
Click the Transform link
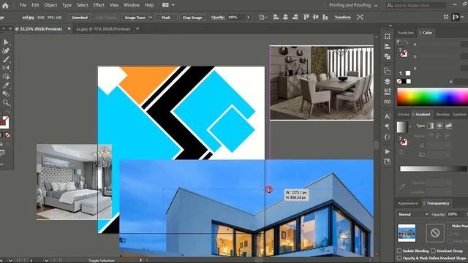[x=343, y=18]
